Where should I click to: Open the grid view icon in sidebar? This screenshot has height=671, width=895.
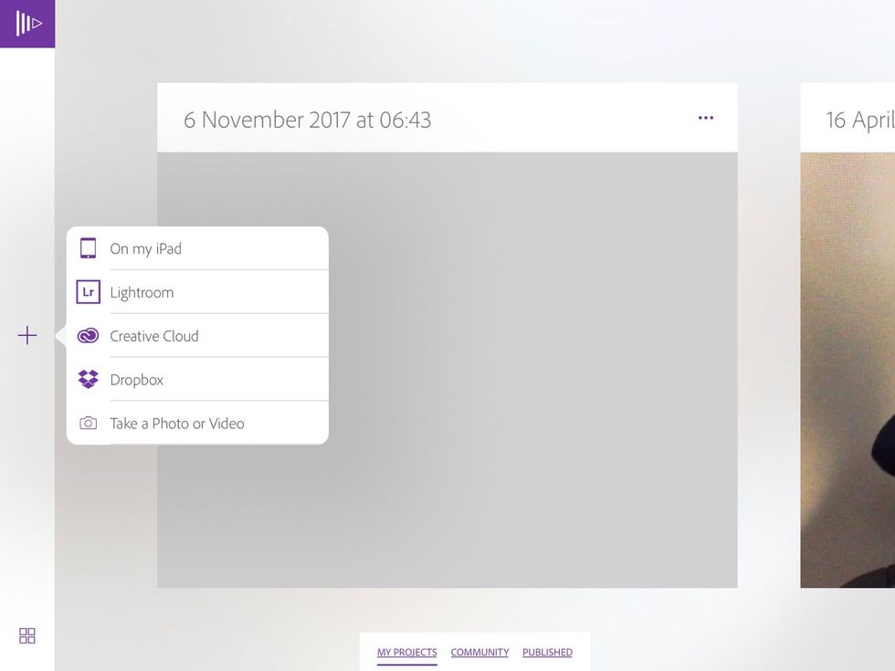click(x=26, y=635)
